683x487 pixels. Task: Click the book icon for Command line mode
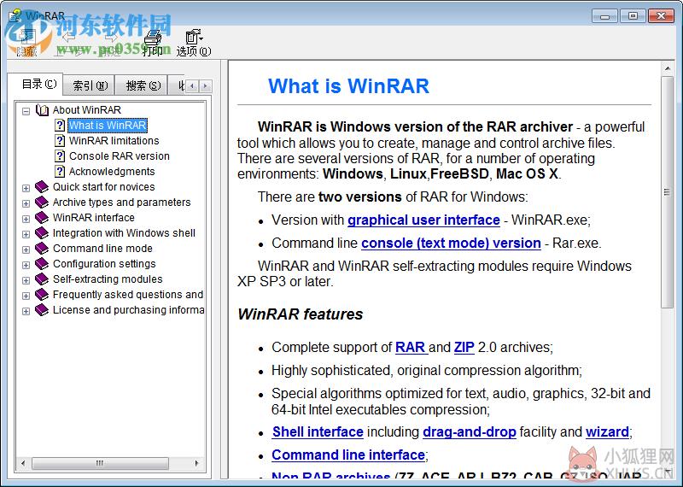pos(42,248)
